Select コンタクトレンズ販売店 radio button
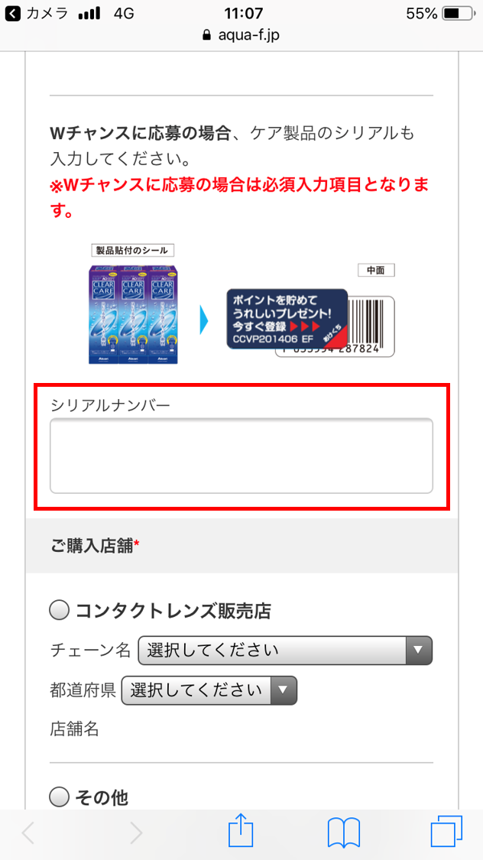The height and width of the screenshot is (860, 483). (59, 610)
